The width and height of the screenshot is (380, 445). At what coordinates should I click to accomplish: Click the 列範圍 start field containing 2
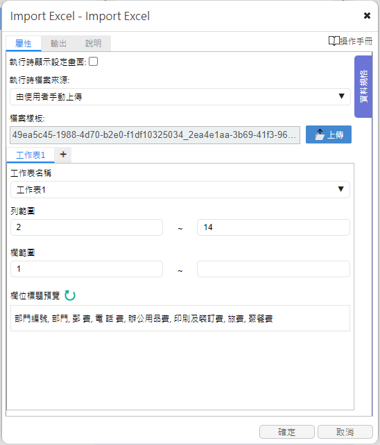tap(87, 227)
